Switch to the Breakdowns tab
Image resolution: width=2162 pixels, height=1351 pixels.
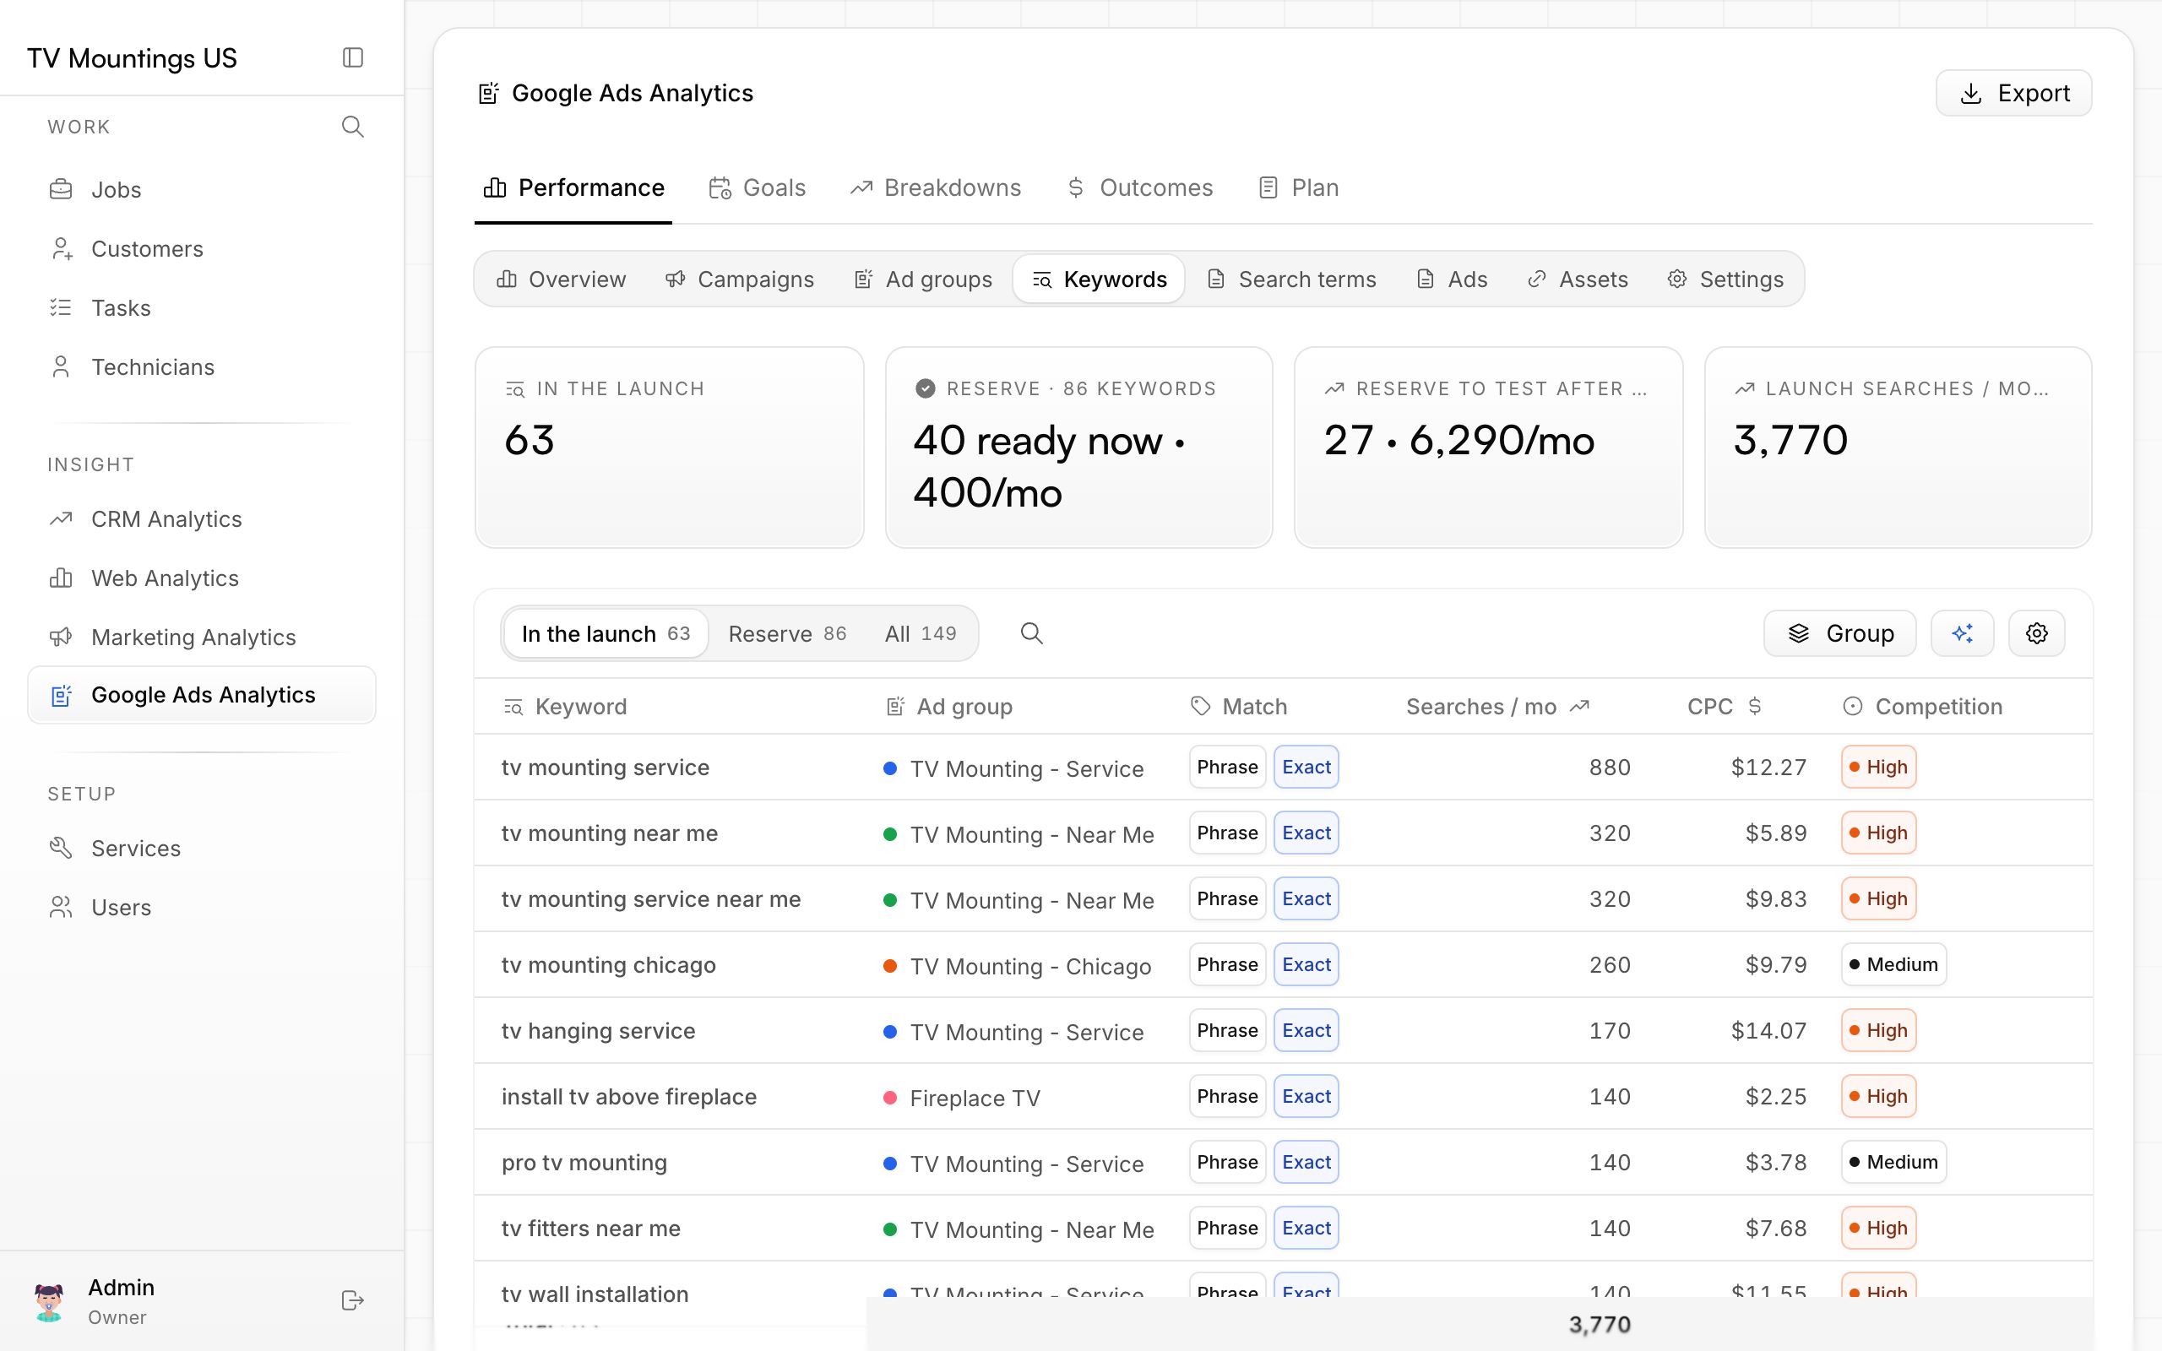(x=936, y=187)
